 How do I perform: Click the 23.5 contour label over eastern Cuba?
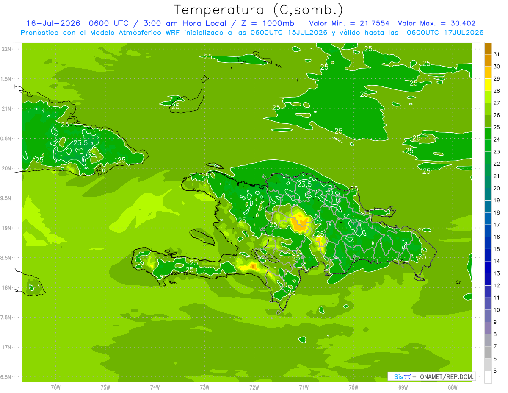pyautogui.click(x=80, y=143)
